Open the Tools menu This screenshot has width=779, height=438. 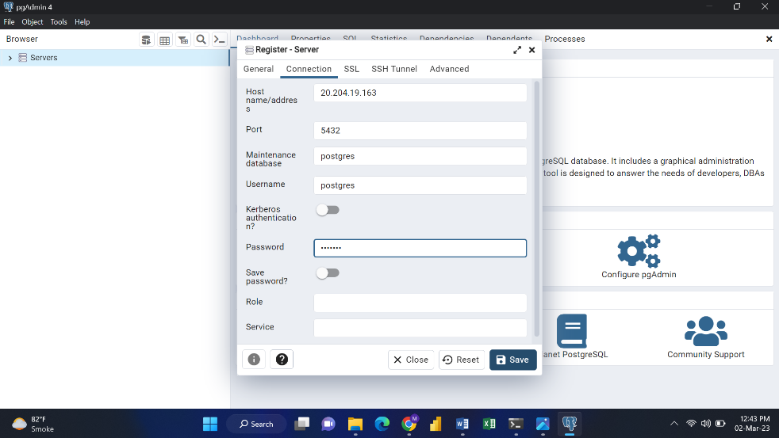[59, 22]
